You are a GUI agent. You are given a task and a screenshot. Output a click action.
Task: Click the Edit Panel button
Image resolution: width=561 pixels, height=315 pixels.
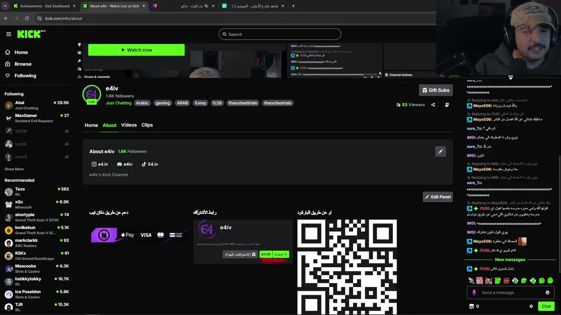click(437, 197)
